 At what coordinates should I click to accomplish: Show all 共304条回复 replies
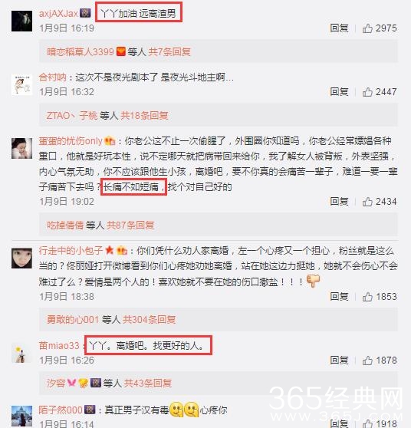click(149, 319)
